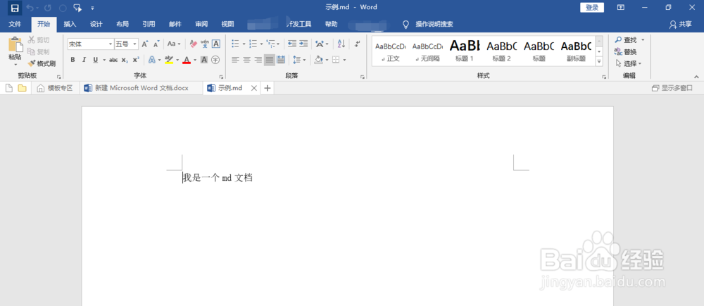704x306 pixels.
Task: Open the Font dialog launcher
Action: click(221, 77)
